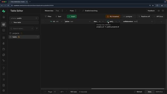Click the green Insert button
The height and width of the screenshot is (94, 167).
(72, 16)
